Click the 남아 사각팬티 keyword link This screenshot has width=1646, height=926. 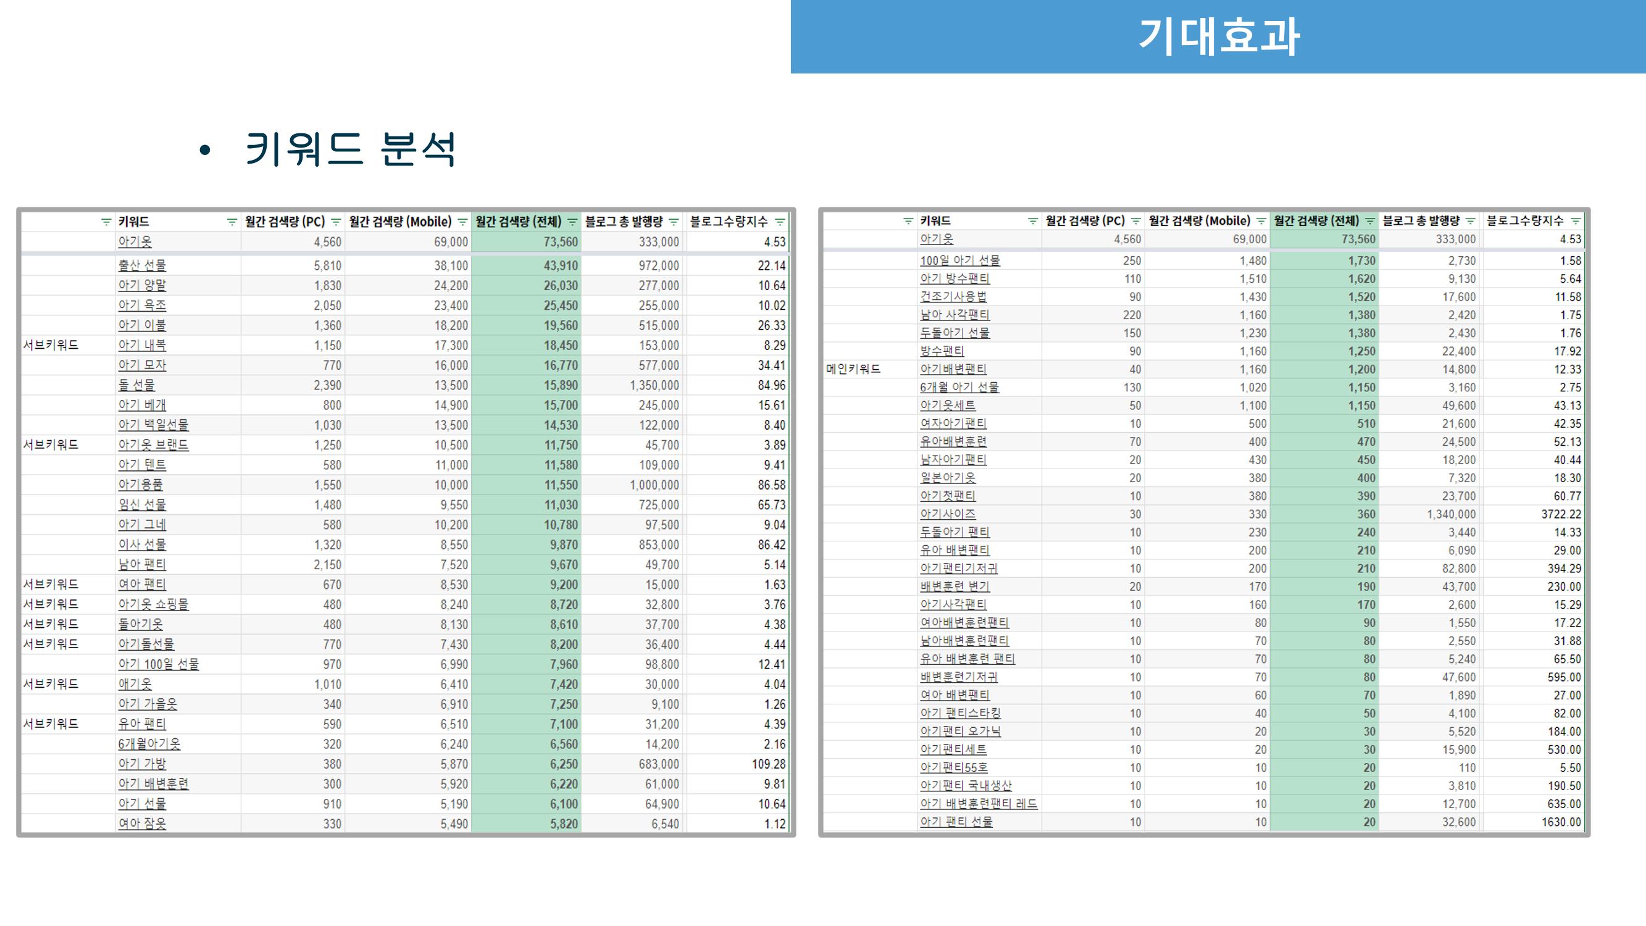click(955, 315)
